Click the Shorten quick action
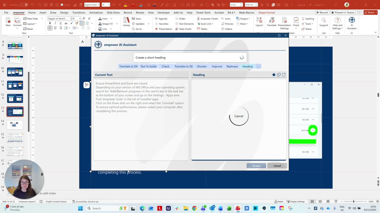380x213 pixels. tap(202, 66)
